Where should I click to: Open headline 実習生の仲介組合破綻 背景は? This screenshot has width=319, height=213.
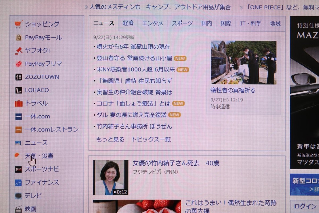[x=135, y=92]
